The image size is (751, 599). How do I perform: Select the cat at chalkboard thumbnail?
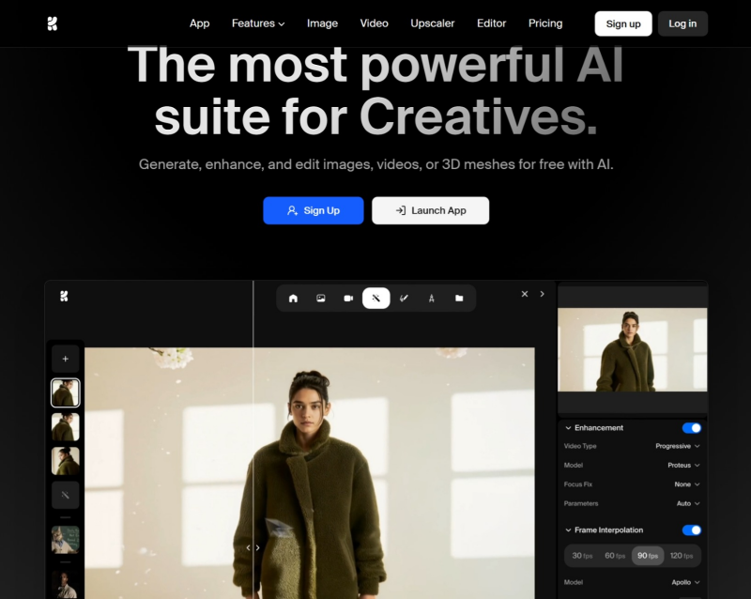[65, 539]
